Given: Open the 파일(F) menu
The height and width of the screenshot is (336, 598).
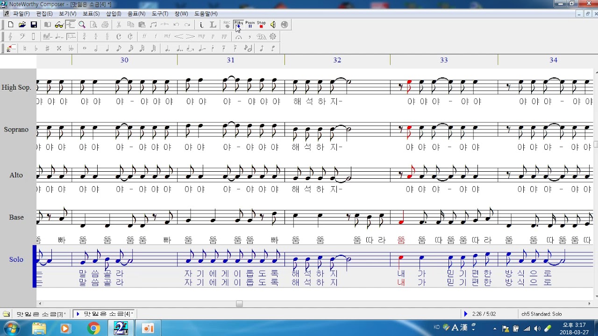Looking at the screenshot, I should pyautogui.click(x=21, y=14).
